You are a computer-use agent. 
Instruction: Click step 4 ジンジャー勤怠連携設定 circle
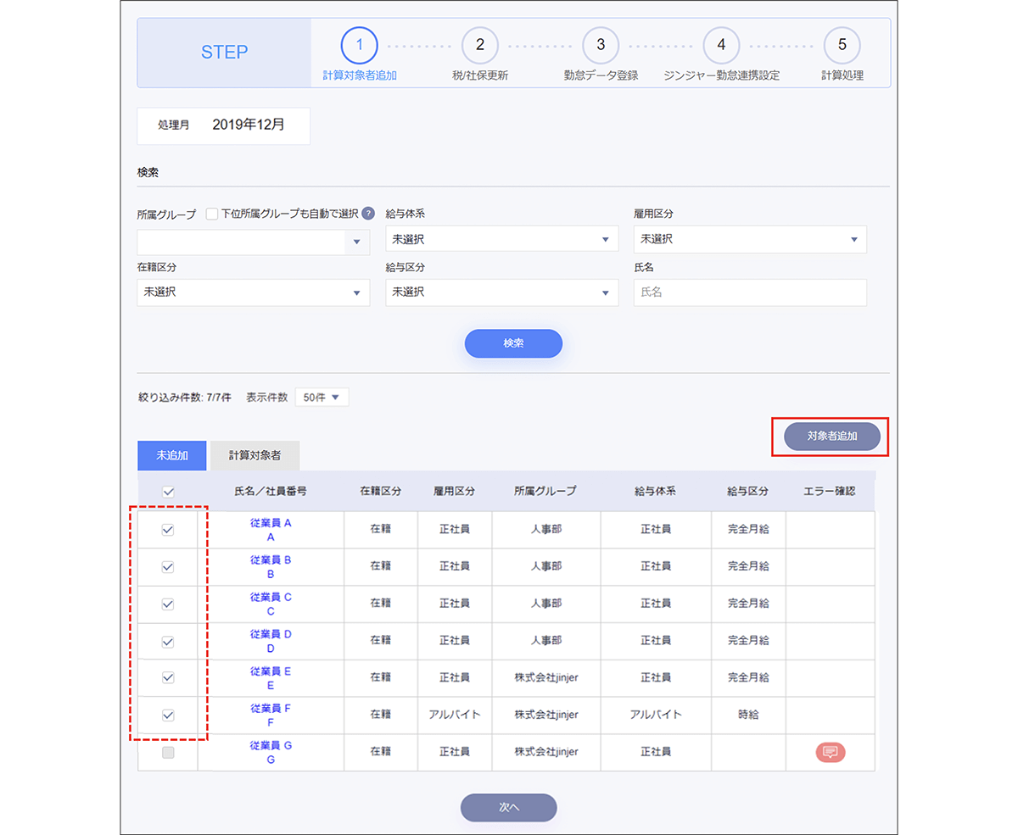pyautogui.click(x=721, y=46)
